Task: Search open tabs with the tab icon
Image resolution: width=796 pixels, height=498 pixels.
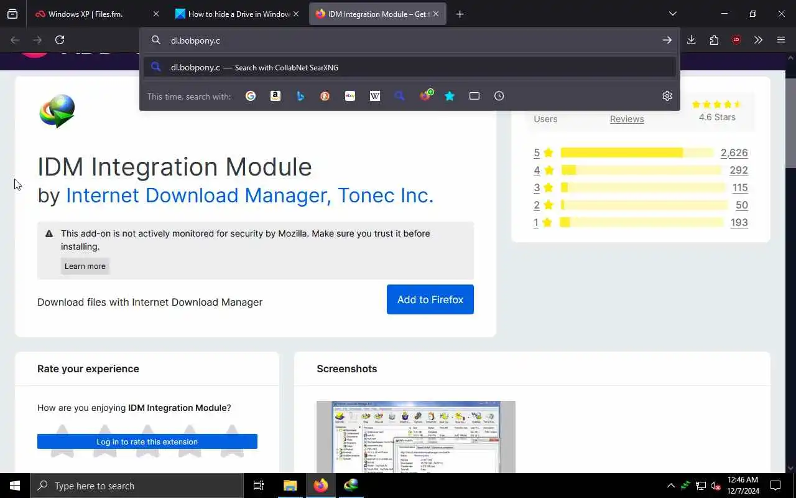Action: pos(474,96)
